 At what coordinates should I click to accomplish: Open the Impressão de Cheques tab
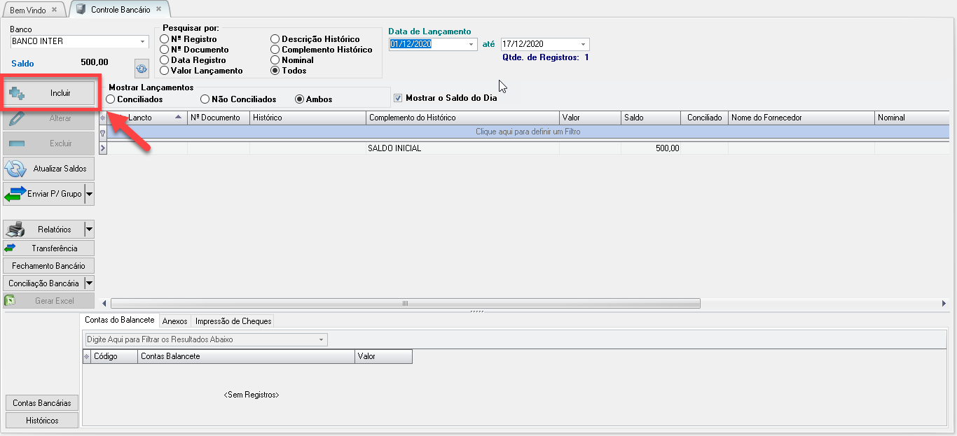(x=233, y=321)
